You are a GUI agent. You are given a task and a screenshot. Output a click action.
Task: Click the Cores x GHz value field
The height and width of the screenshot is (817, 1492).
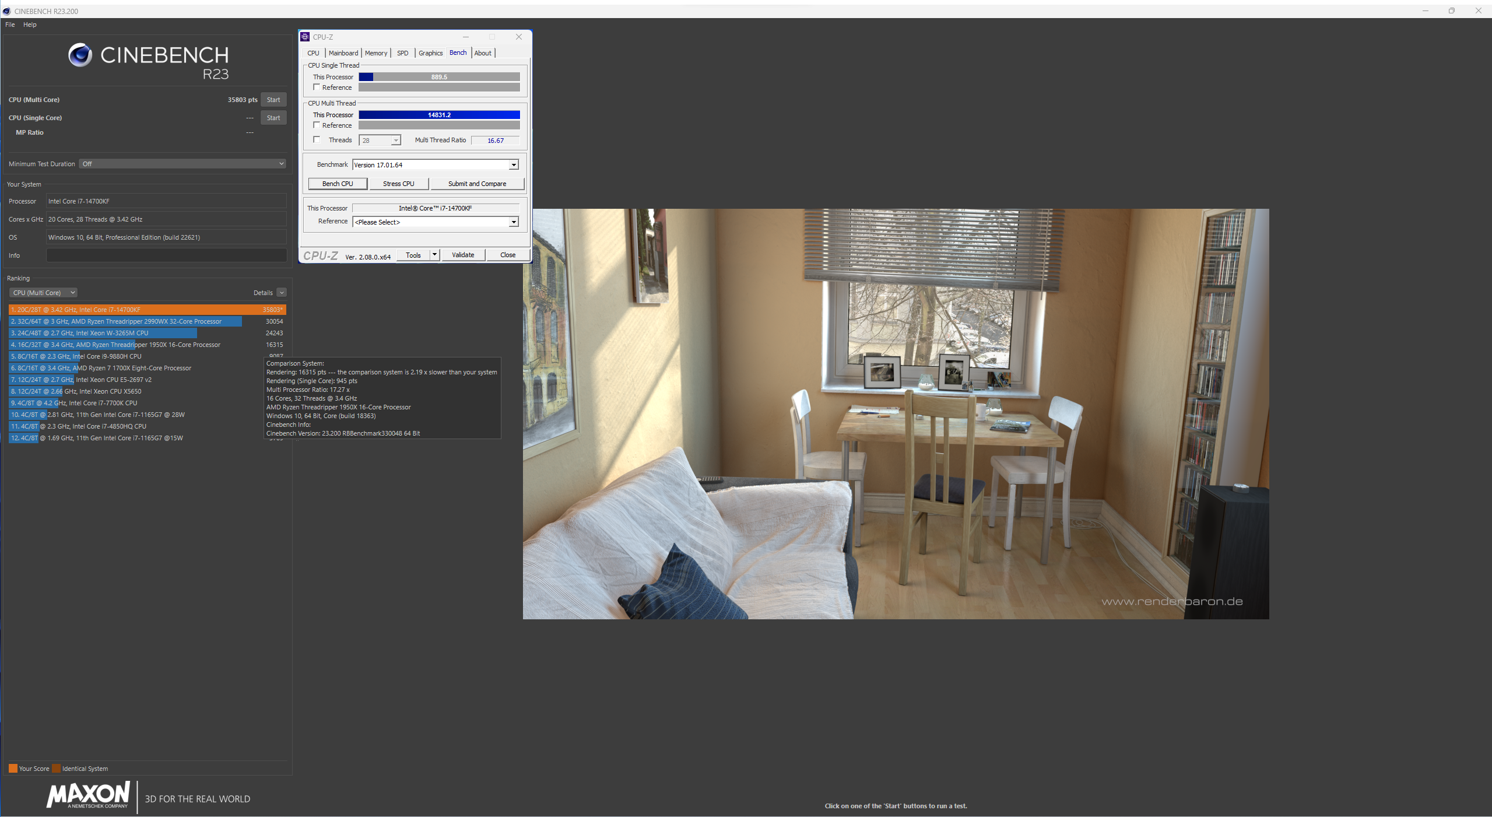166,219
